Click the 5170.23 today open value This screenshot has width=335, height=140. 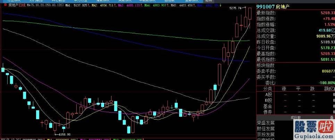tap(327, 48)
